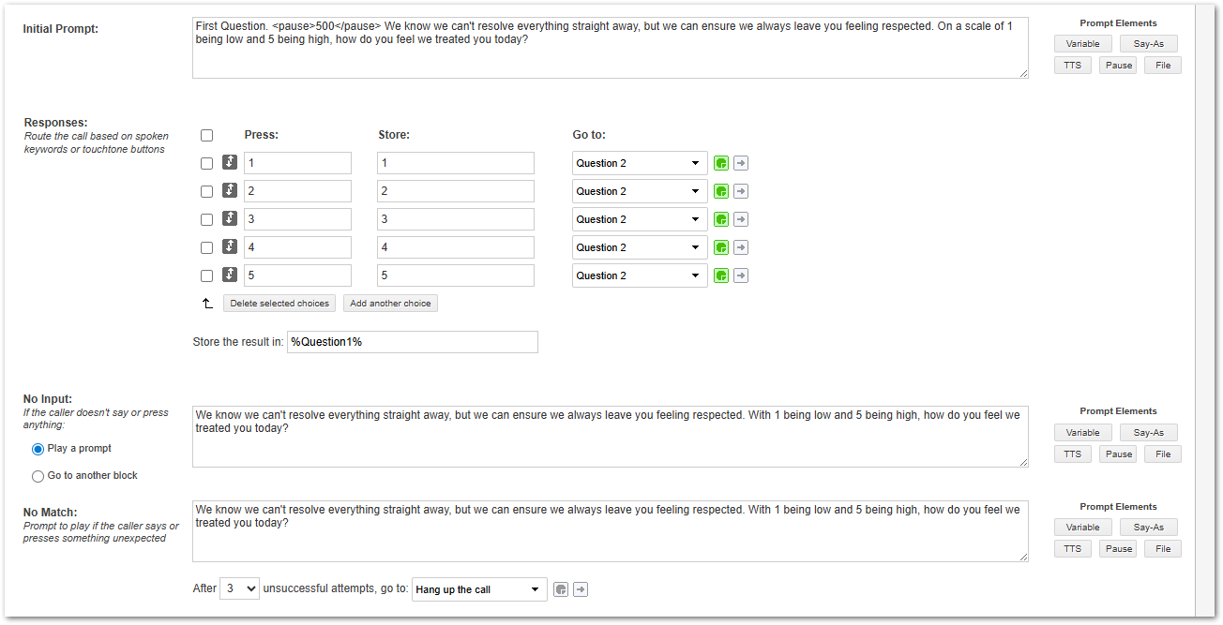Click the block icon beside Hang up the call
Viewport: 1223px width, 625px height.
click(x=561, y=589)
